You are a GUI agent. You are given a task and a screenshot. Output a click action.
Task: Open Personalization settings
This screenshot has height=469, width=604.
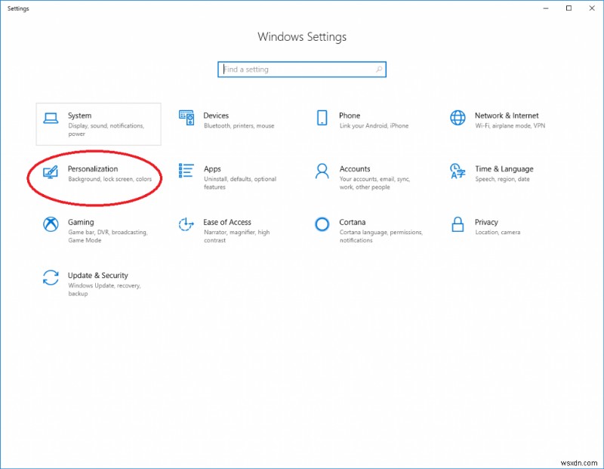(x=91, y=168)
